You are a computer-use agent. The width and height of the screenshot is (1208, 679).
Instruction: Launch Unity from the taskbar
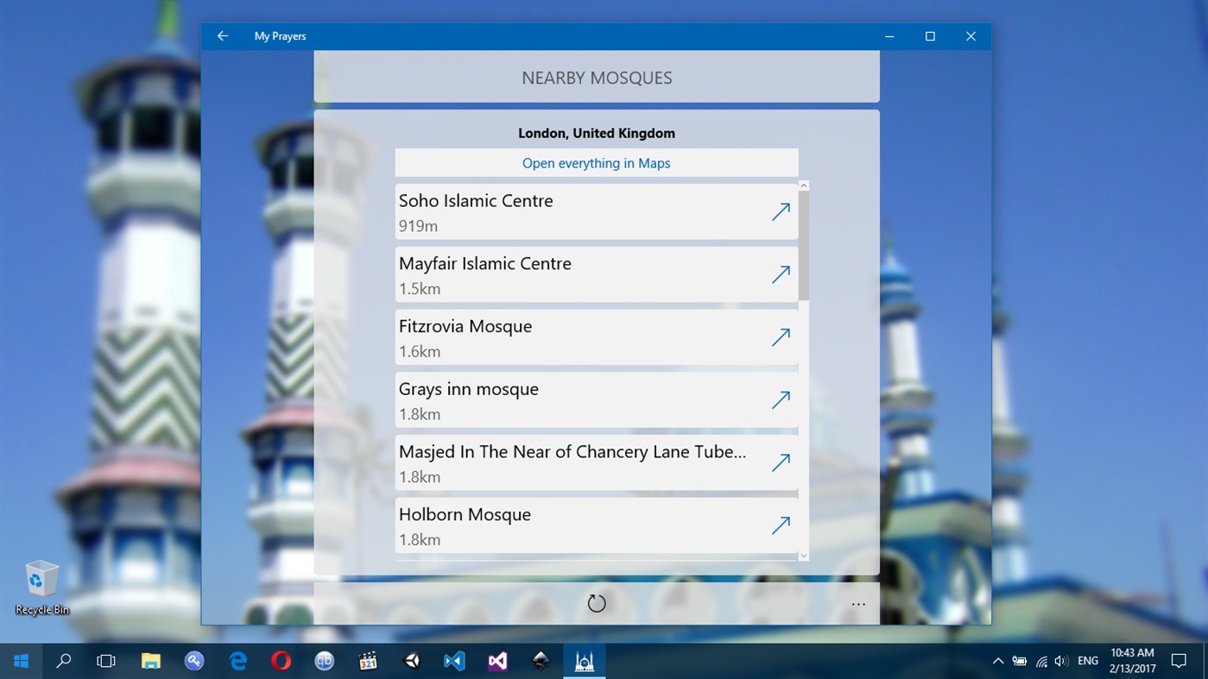[411, 661]
